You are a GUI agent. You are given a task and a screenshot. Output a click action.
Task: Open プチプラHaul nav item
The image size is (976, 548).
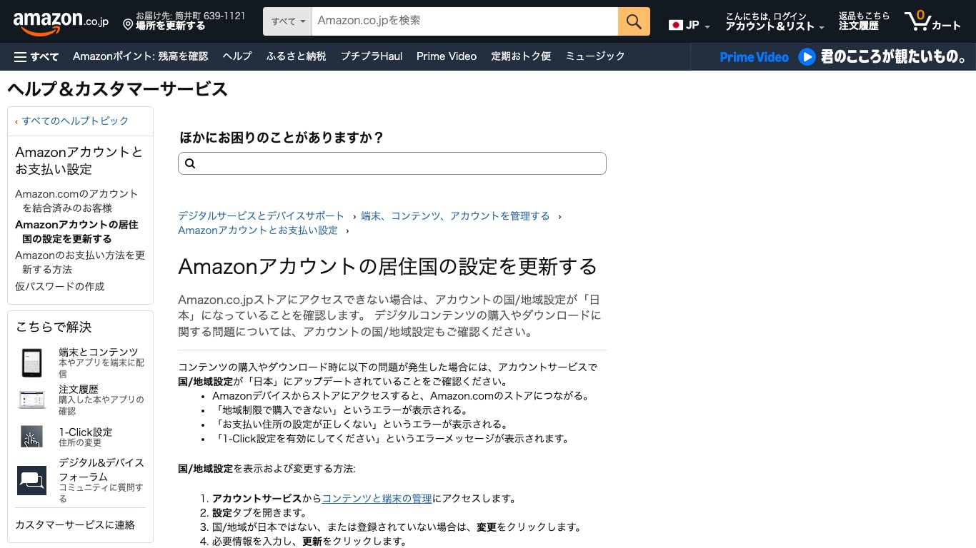click(372, 56)
